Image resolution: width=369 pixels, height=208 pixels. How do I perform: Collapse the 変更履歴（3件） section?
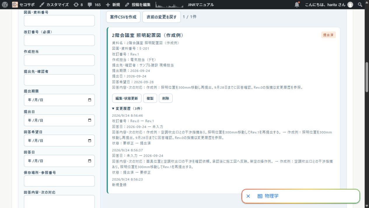[127, 109]
